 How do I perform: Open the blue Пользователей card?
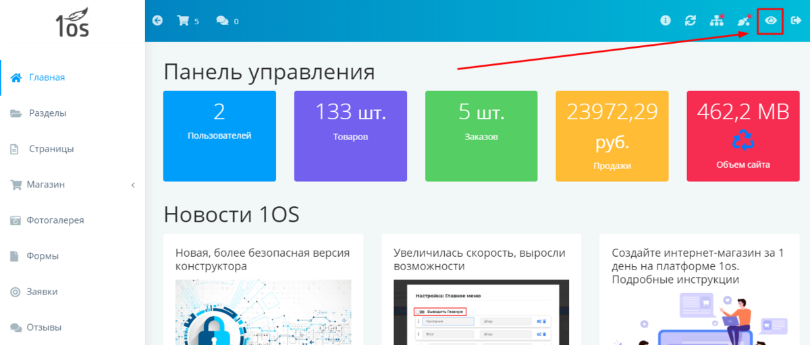coord(219,136)
